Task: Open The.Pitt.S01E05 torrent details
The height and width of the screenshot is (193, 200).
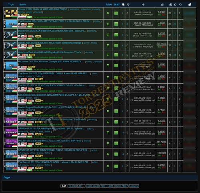Action: [52, 86]
